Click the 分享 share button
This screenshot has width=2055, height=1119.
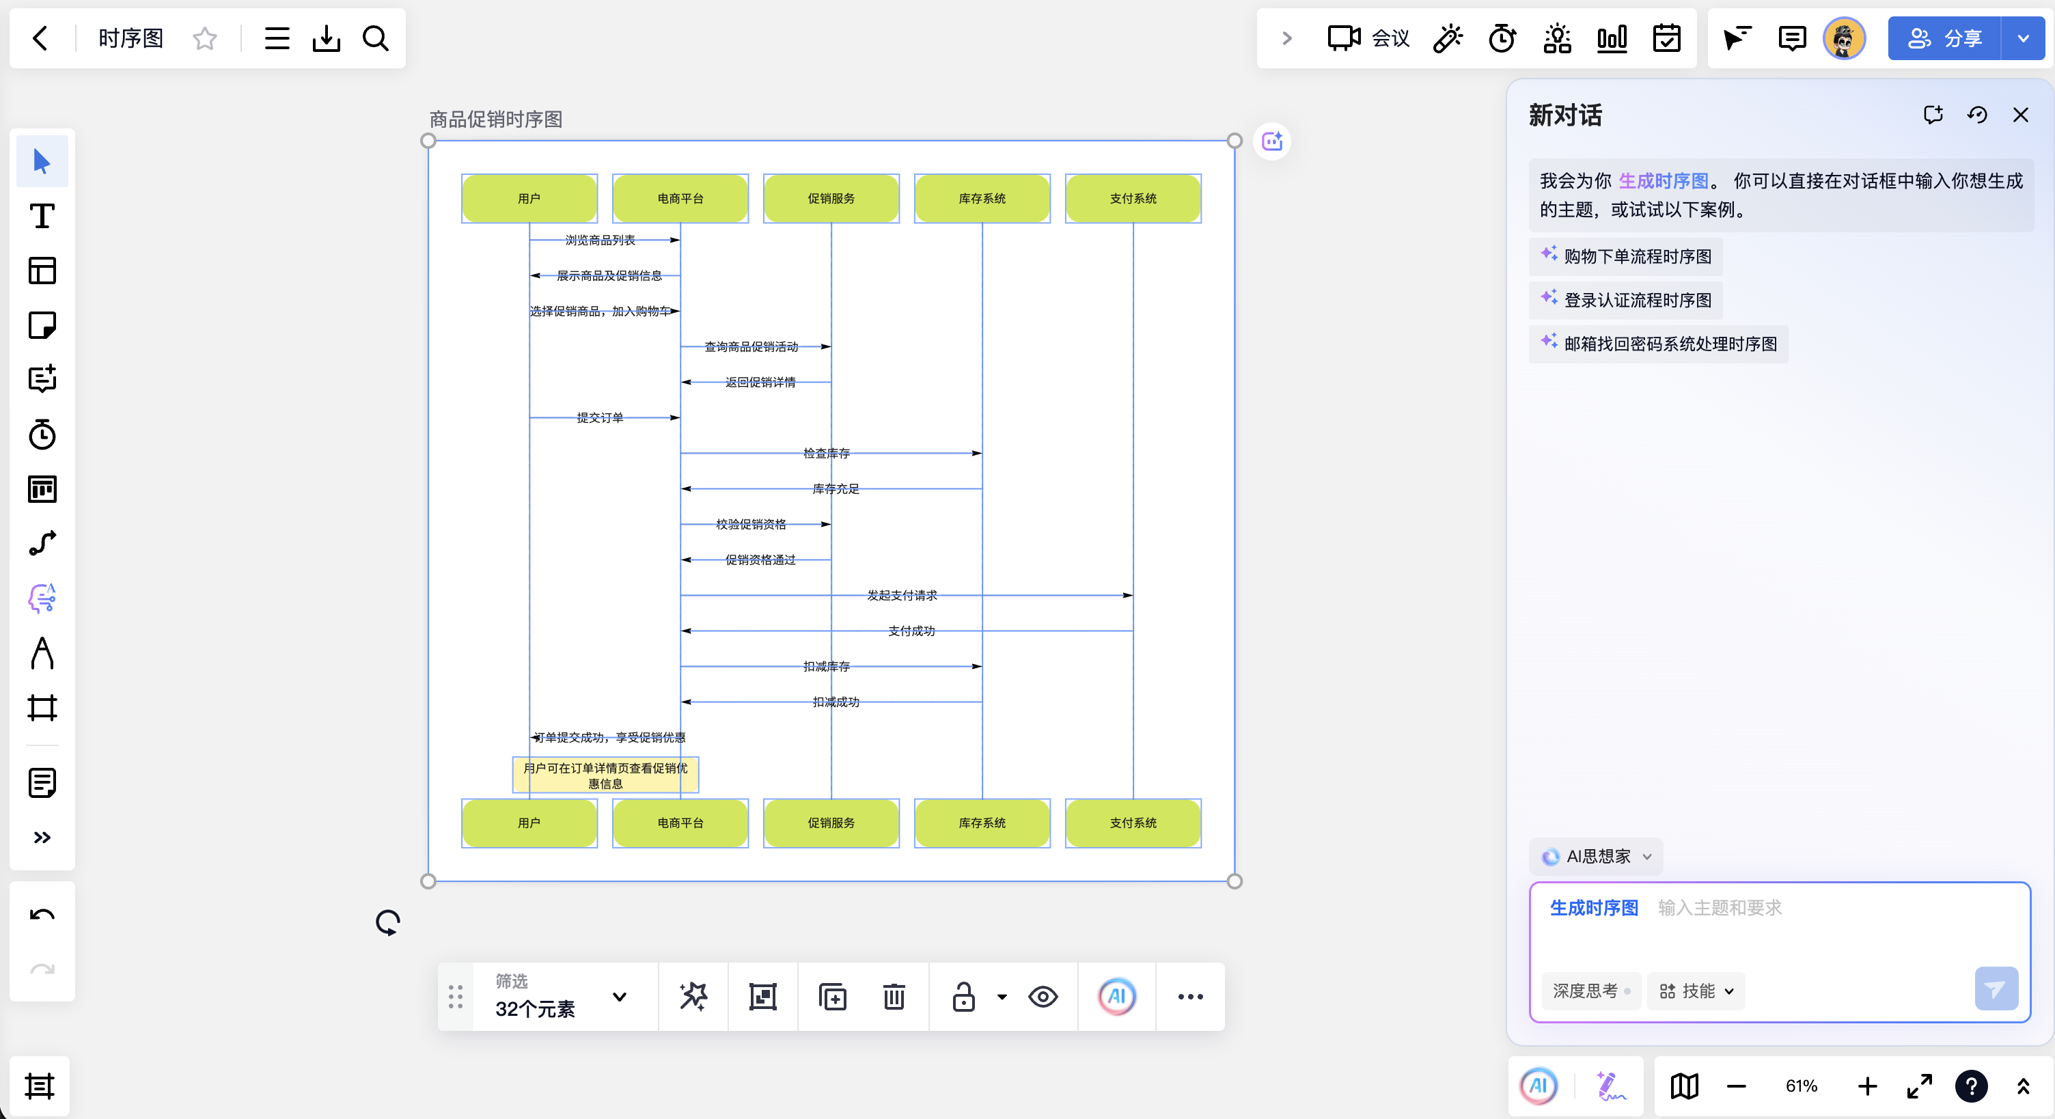[x=1945, y=38]
